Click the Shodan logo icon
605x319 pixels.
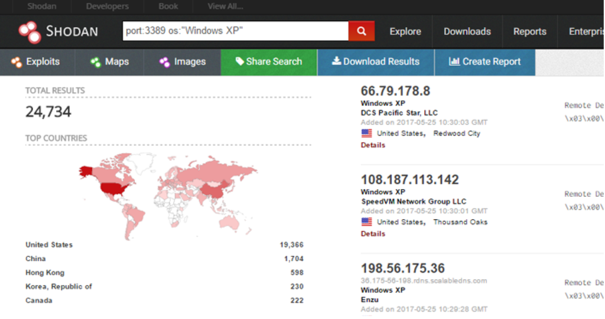29,32
